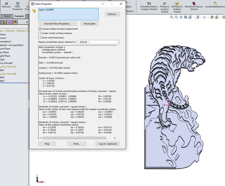
Task: Select Boss-Extrude1 feature
Action: click(x=7, y=63)
